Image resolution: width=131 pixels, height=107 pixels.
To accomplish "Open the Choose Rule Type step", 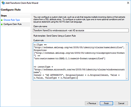I will pyautogui.click(x=12, y=20).
